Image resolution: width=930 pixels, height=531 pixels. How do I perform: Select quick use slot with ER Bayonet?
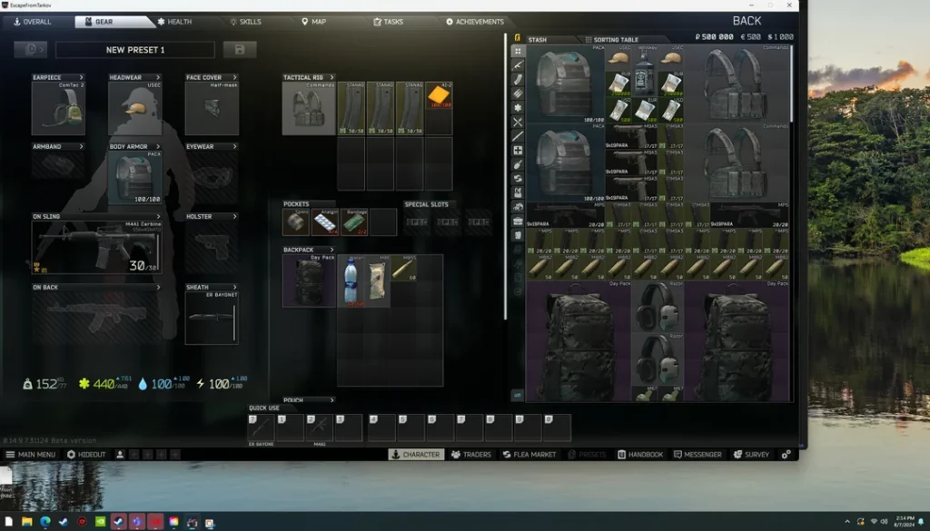point(261,428)
